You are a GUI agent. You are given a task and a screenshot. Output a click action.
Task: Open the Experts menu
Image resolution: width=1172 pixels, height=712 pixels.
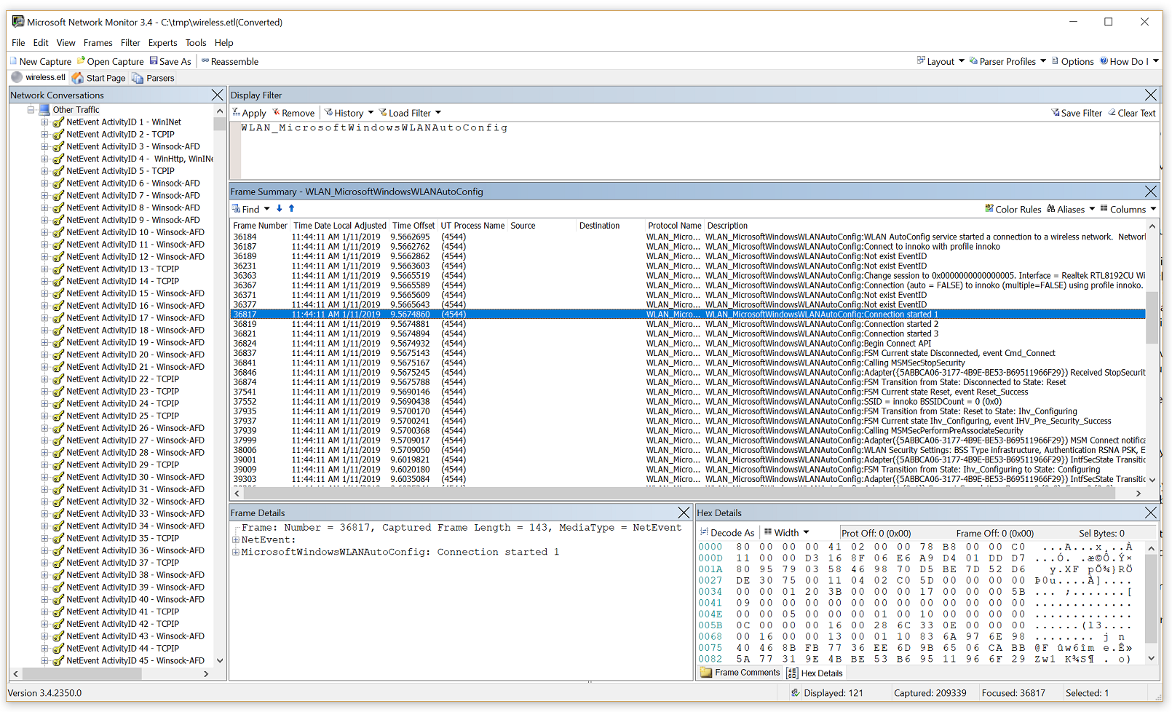tap(162, 43)
